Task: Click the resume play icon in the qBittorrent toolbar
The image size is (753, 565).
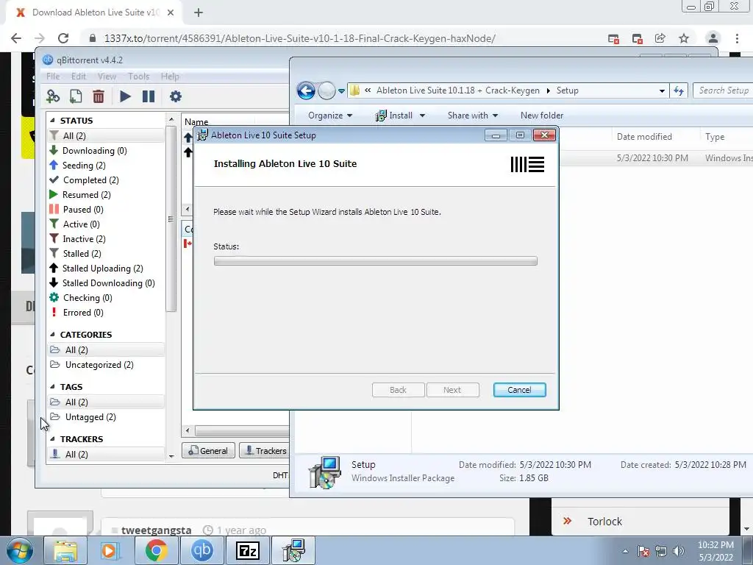Action: click(125, 96)
